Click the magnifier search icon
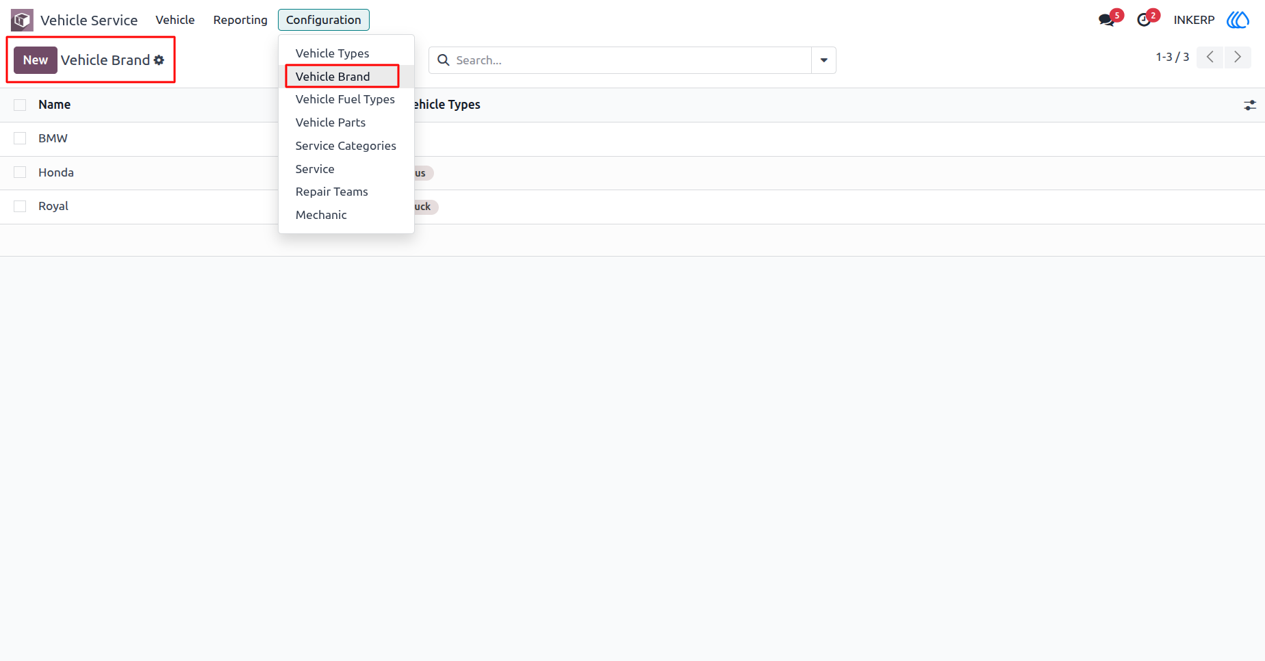The width and height of the screenshot is (1265, 661). 444,60
